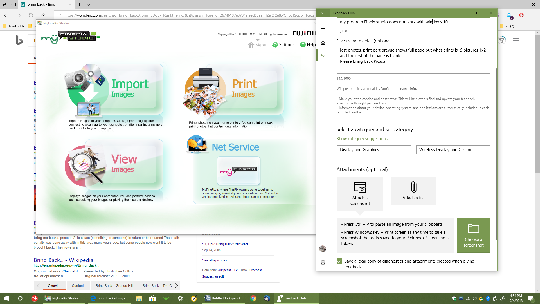Click Show category suggestions link
This screenshot has height=304, width=540.
pyautogui.click(x=362, y=138)
